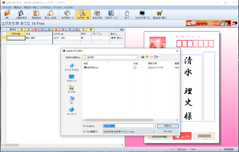Click the しみず まさし furigana cell
Image resolution: width=239 pixels, height=152 pixels.
click(x=66, y=38)
